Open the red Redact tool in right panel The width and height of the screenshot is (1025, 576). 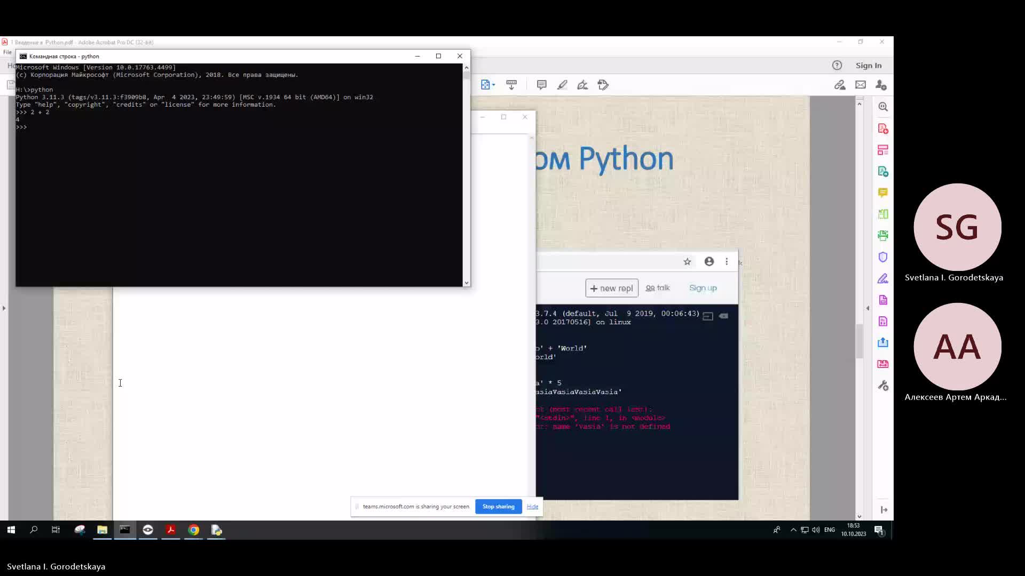point(883,364)
